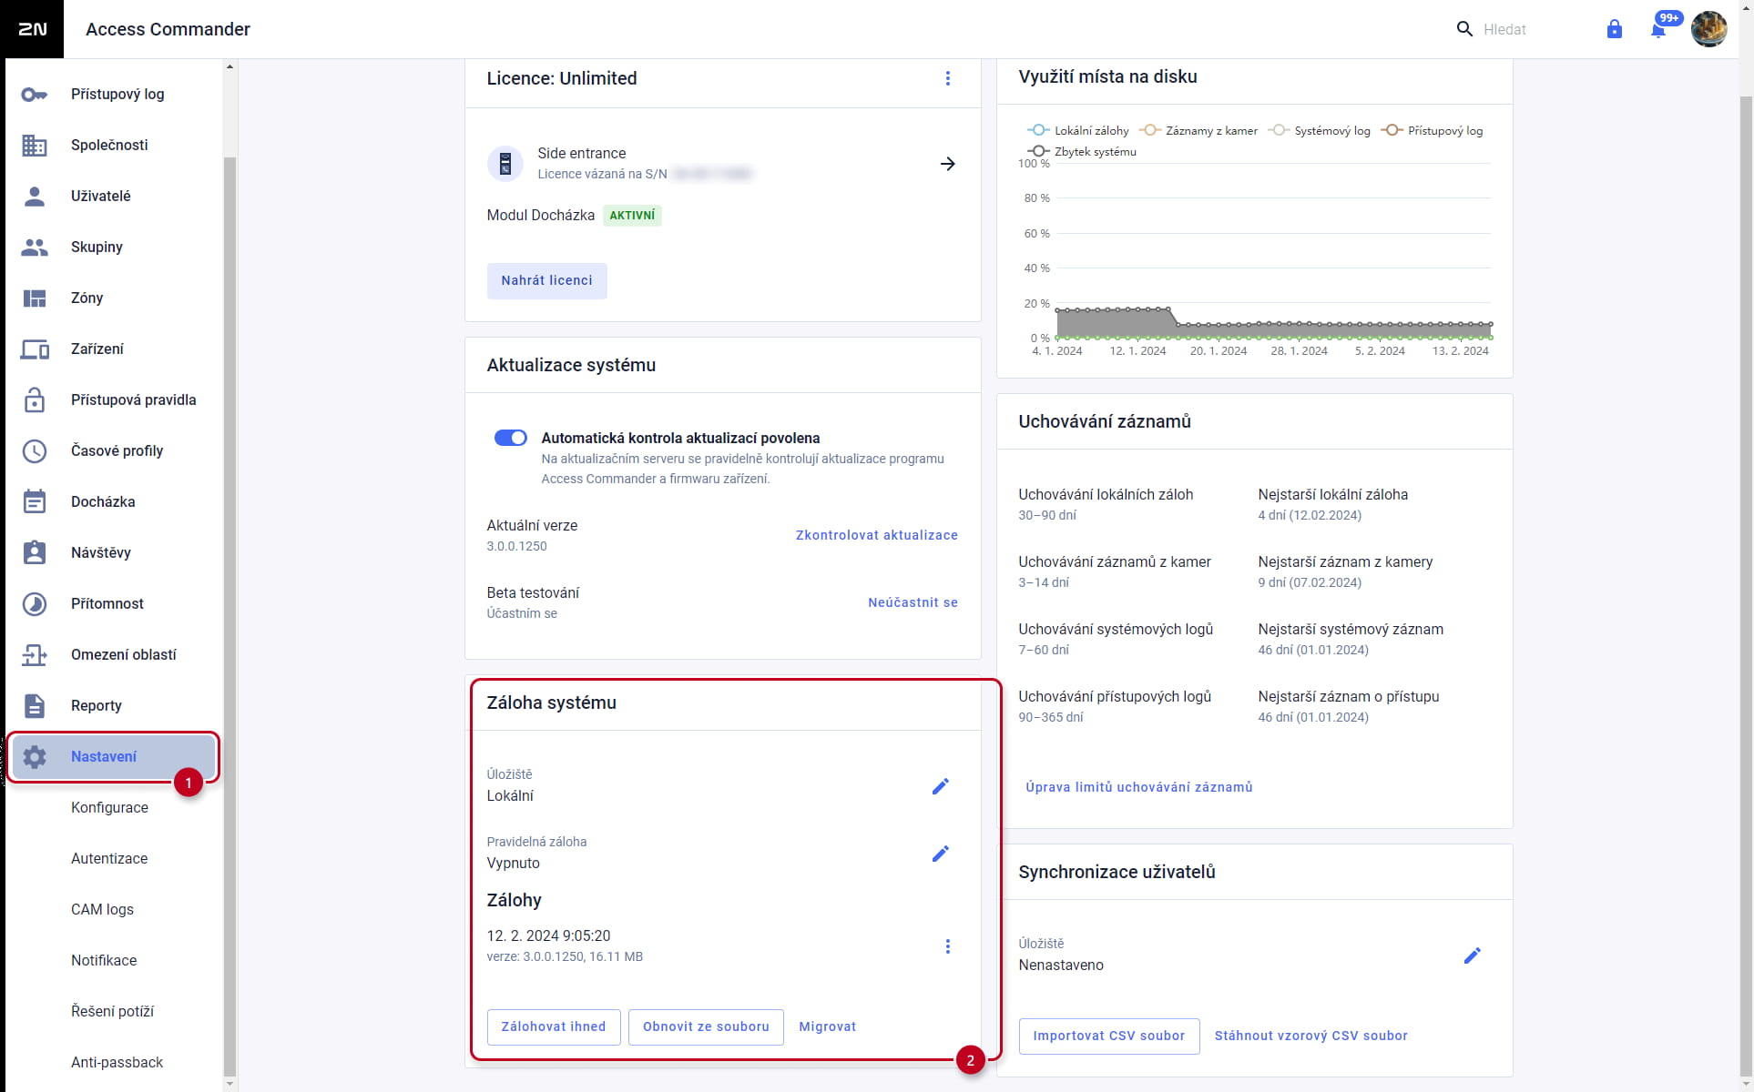
Task: Click sidebar scroll down arrow
Action: point(229,1083)
